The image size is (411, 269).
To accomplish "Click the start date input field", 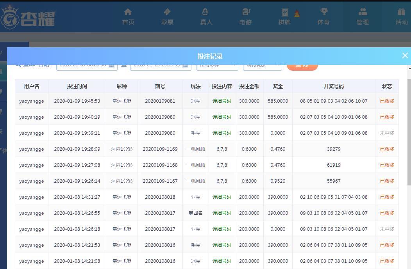I will coord(87,67).
